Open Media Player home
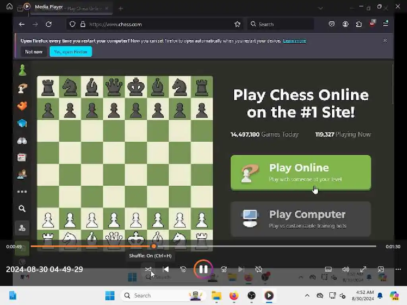The height and width of the screenshot is (305, 407). 10,6
